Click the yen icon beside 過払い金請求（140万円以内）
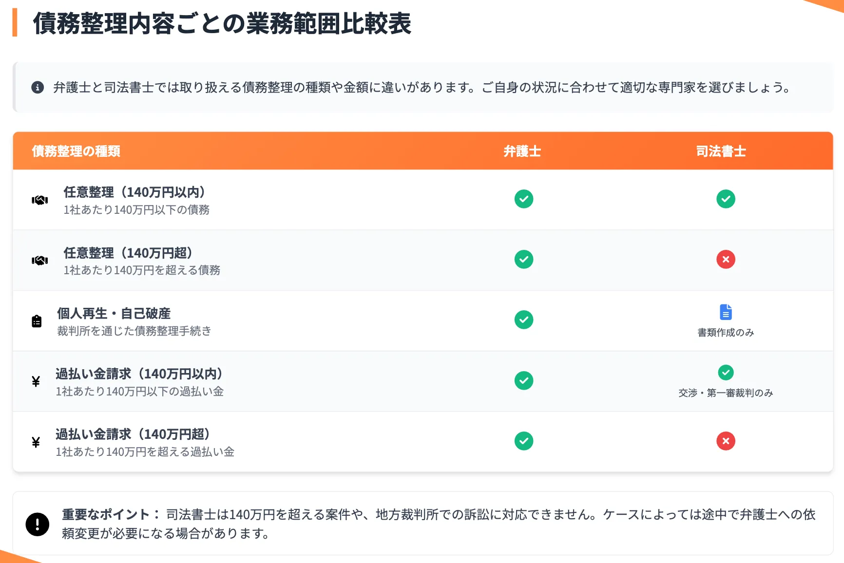This screenshot has width=844, height=563. click(x=36, y=381)
